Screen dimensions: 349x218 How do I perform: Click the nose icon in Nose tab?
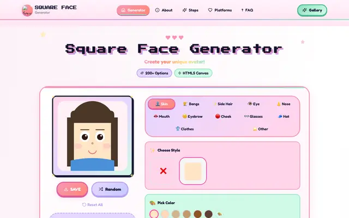point(279,104)
